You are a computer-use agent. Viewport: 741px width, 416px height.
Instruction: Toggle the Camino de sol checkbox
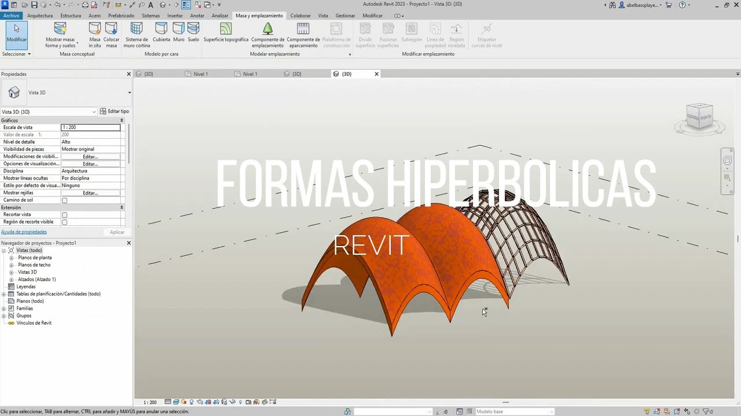coord(64,200)
